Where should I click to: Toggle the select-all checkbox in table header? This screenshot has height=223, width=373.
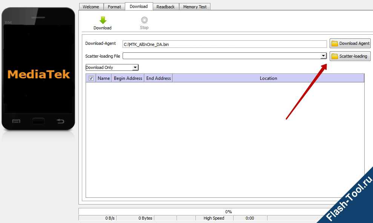click(91, 78)
